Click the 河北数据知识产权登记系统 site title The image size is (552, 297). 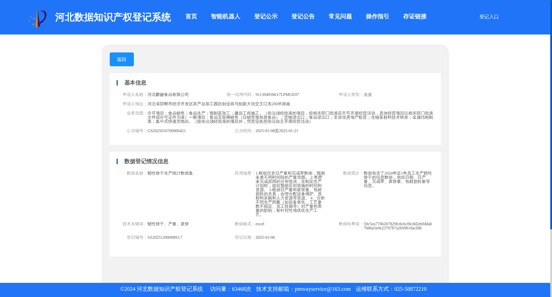point(113,17)
